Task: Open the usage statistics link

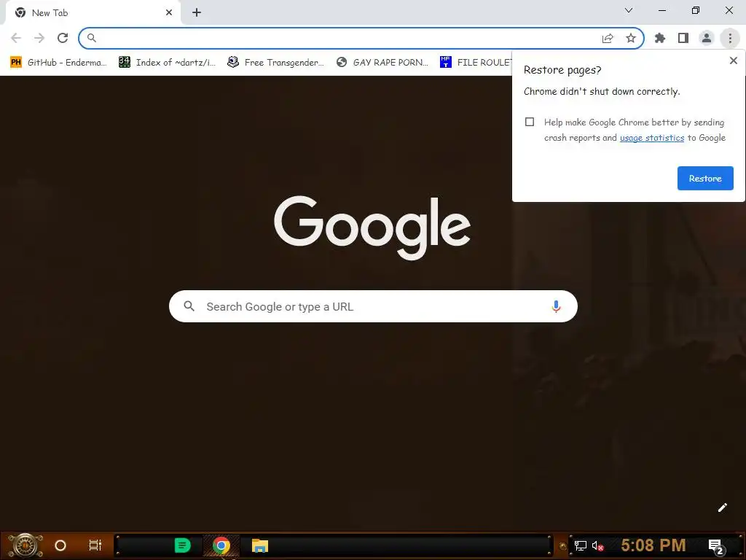Action: (x=652, y=138)
